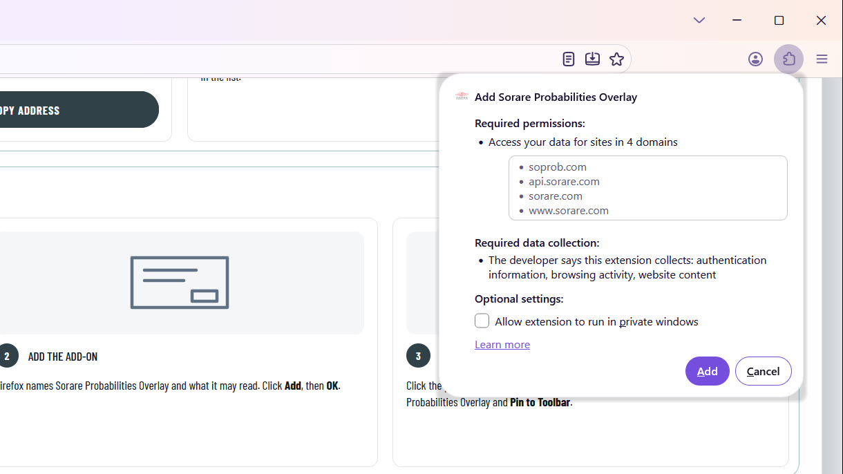
Task: Toggle Reader View icon in address bar
Action: click(x=568, y=59)
